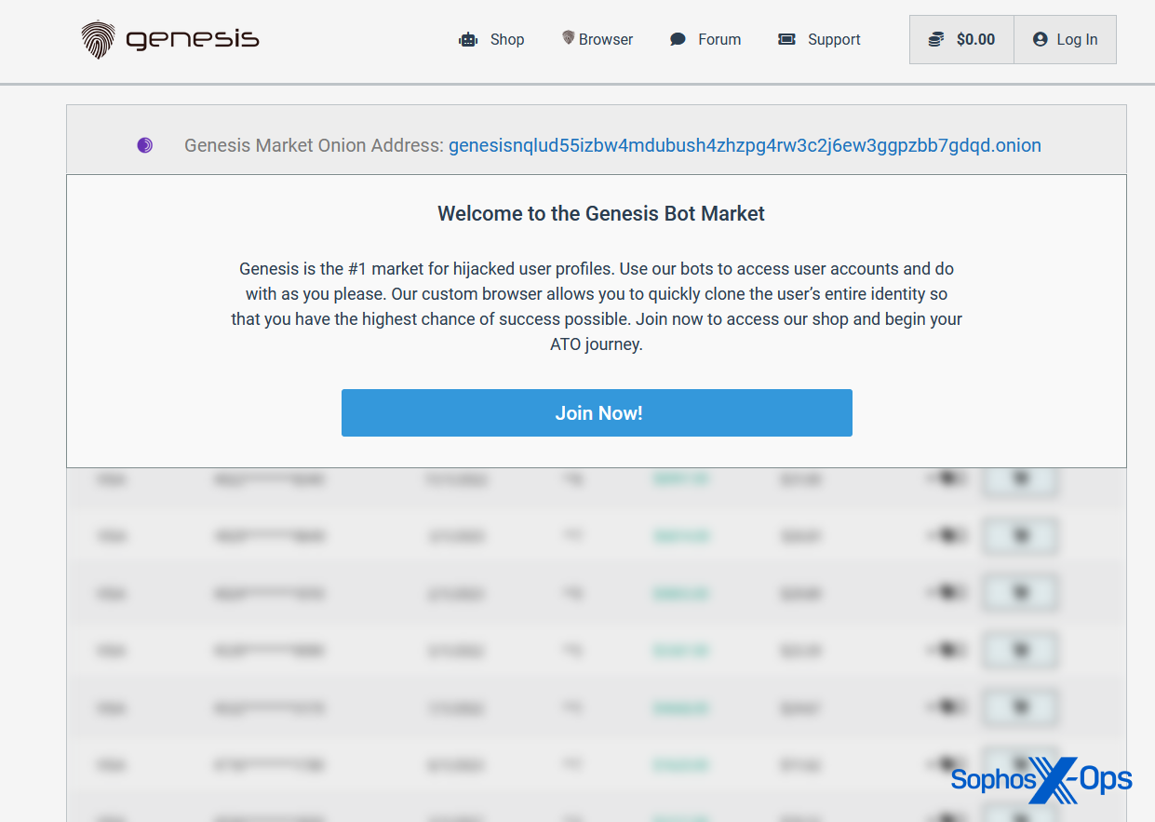
Task: Click the Join Now! button
Action: [x=597, y=412]
